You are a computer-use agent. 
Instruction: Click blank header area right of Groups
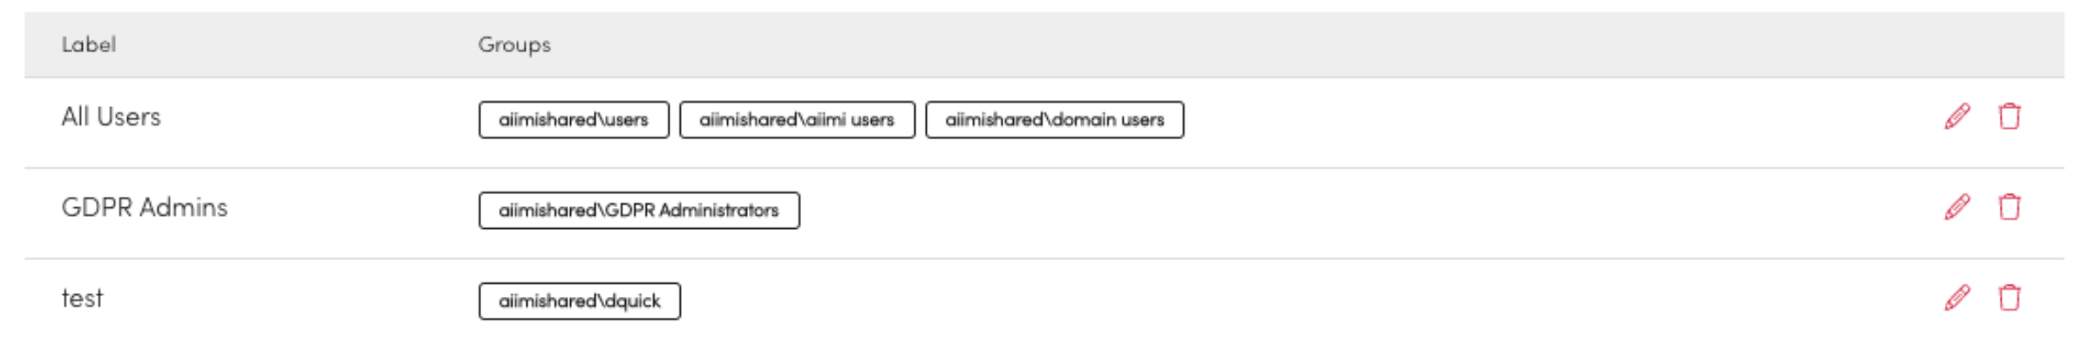coord(1220,44)
